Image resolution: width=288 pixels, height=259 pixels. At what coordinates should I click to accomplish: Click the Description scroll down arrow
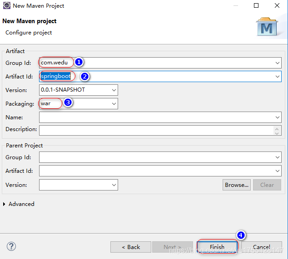tap(277, 133)
